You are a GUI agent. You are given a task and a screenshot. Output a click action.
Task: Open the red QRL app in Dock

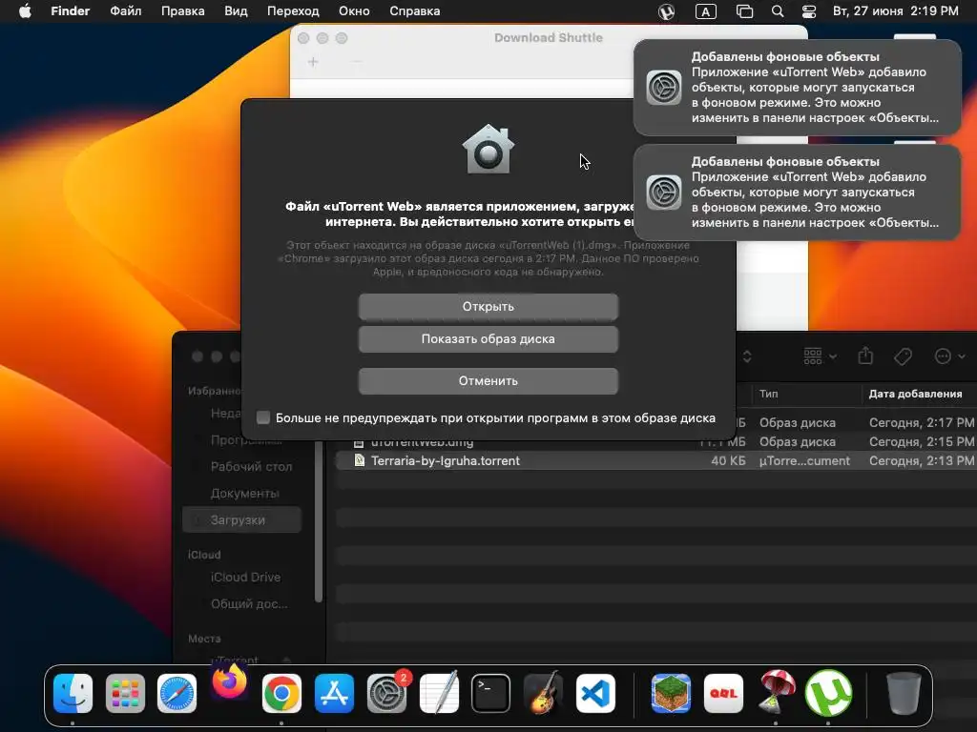723,693
